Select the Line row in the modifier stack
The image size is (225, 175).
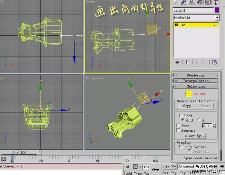click(x=196, y=25)
